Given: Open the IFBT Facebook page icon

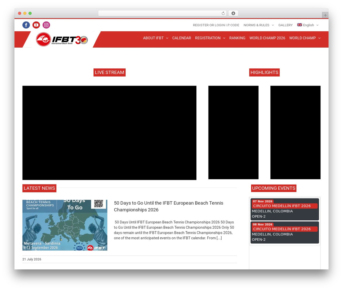Looking at the screenshot, I should tap(26, 25).
